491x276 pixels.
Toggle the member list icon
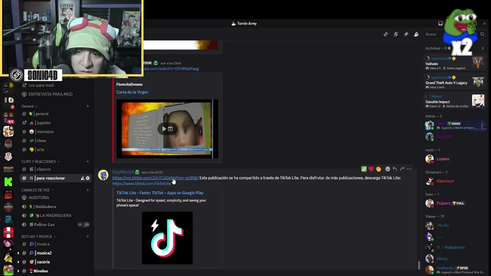(x=416, y=34)
